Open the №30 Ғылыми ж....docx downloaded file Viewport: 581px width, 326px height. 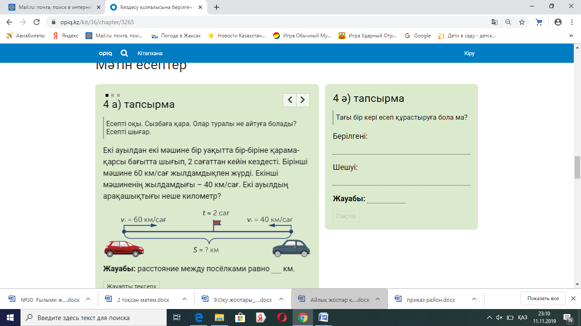[44, 299]
